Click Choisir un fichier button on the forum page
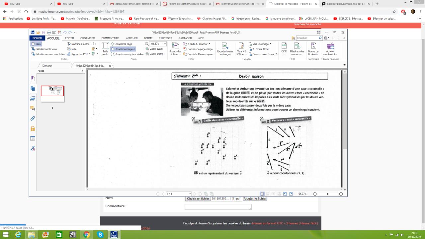425x239 pixels. click(198, 199)
